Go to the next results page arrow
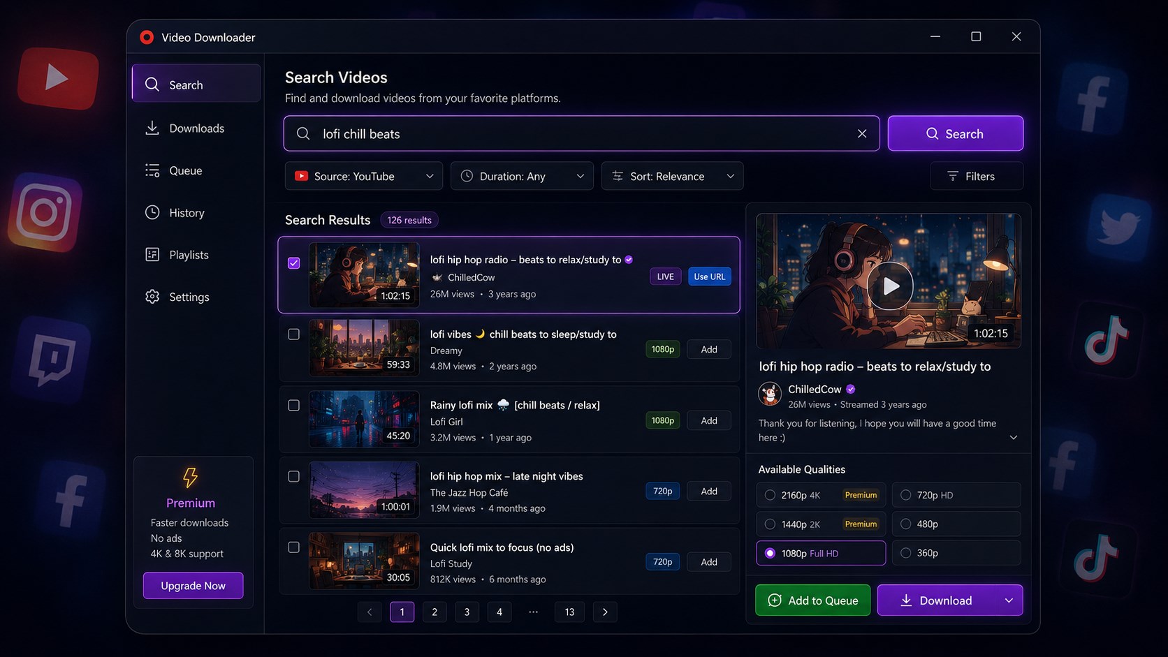 605,612
